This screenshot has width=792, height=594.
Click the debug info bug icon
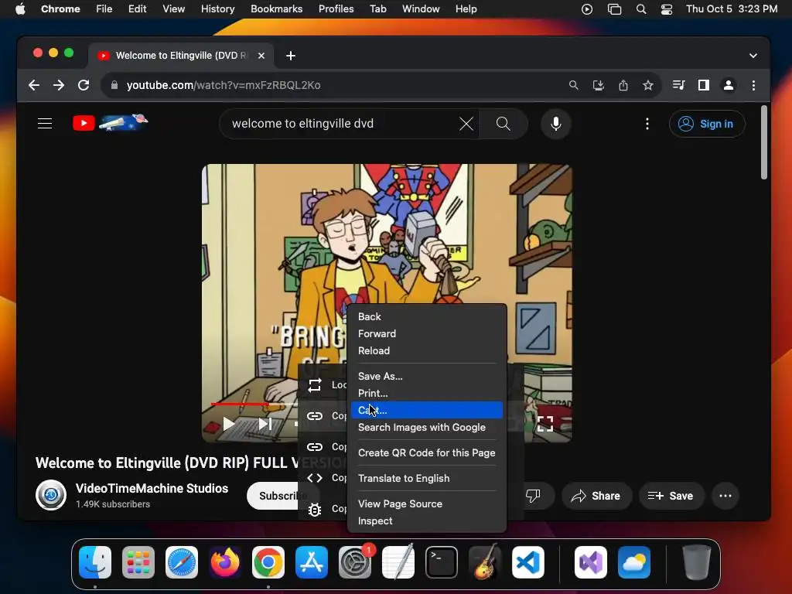(315, 510)
